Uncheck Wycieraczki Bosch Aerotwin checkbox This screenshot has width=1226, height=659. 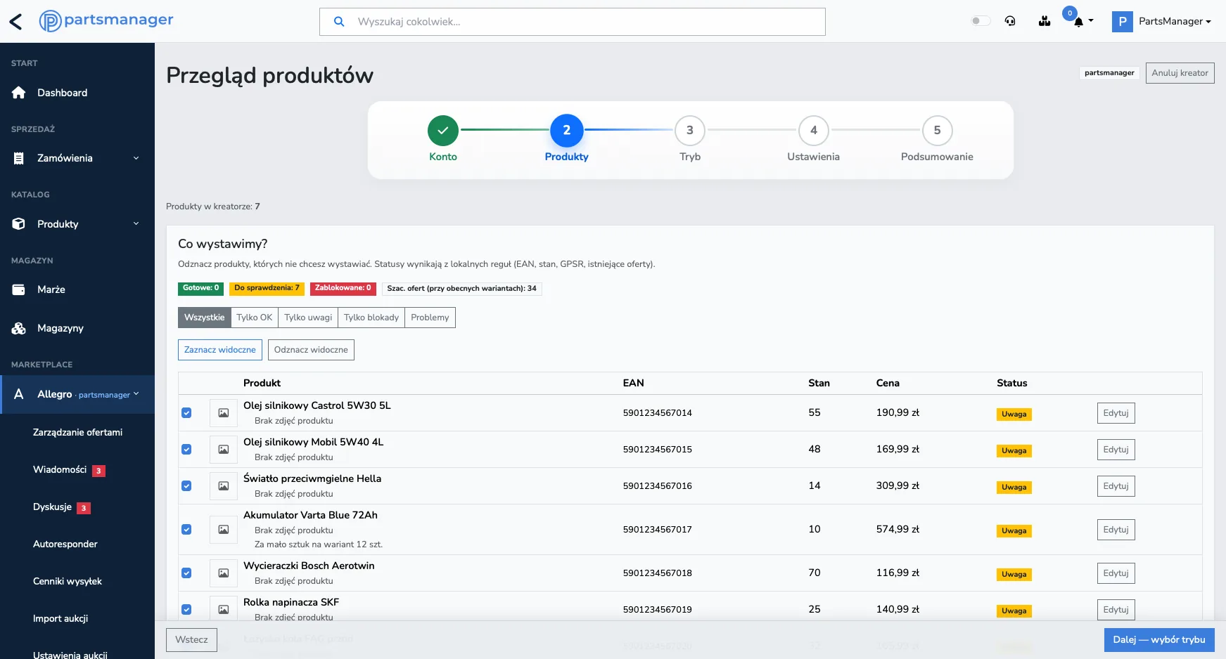pos(186,573)
